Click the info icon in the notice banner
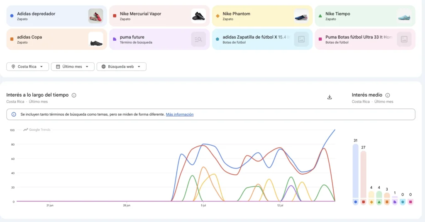The image size is (425, 222). [x=14, y=115]
